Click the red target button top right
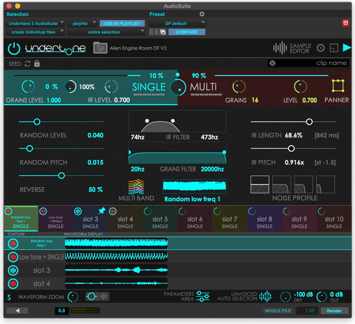The image size is (355, 324). [346, 23]
